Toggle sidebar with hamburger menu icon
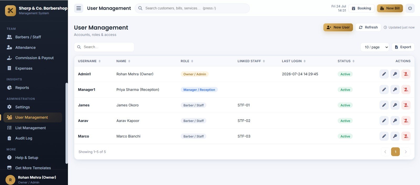Image resolution: width=420 pixels, height=185 pixels. coord(78,8)
